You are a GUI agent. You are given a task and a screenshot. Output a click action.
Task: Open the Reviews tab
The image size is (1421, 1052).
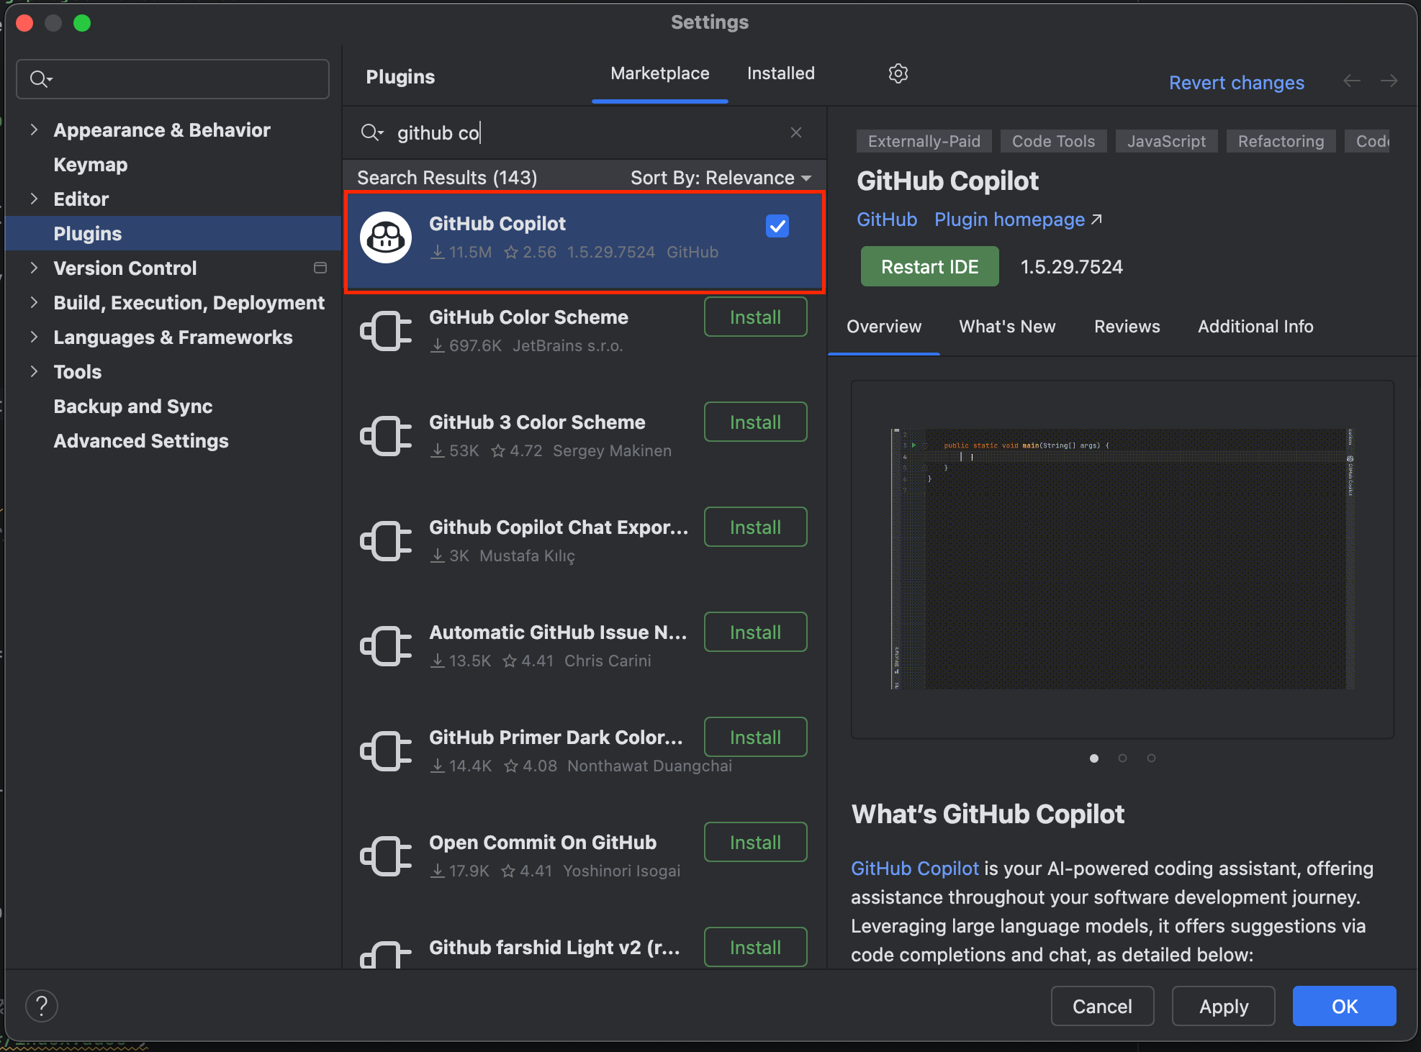click(1127, 327)
